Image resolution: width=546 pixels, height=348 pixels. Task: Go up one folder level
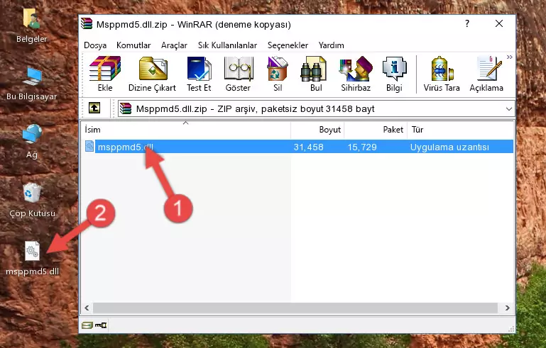pyautogui.click(x=94, y=108)
